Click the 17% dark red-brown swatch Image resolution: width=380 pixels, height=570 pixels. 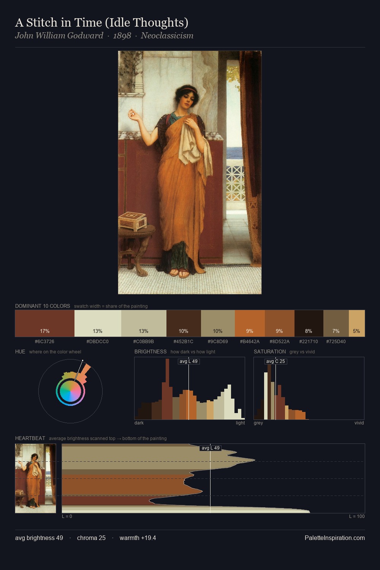45,323
